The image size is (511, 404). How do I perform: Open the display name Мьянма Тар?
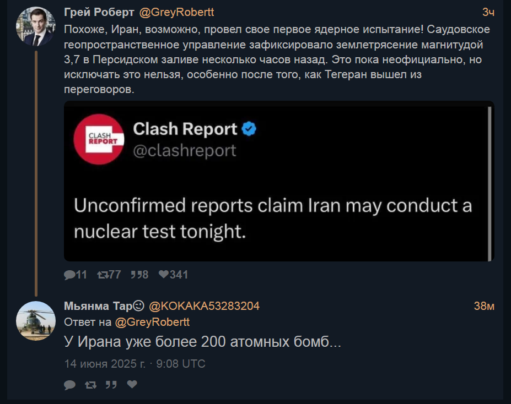[104, 306]
